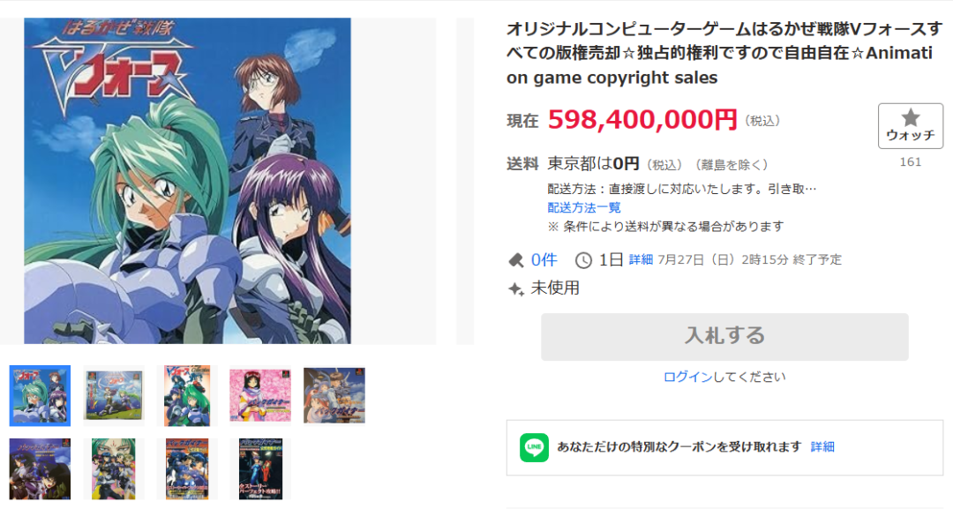Click the green LINE app icon
Viewport: 953px width, 509px height.
click(x=534, y=447)
